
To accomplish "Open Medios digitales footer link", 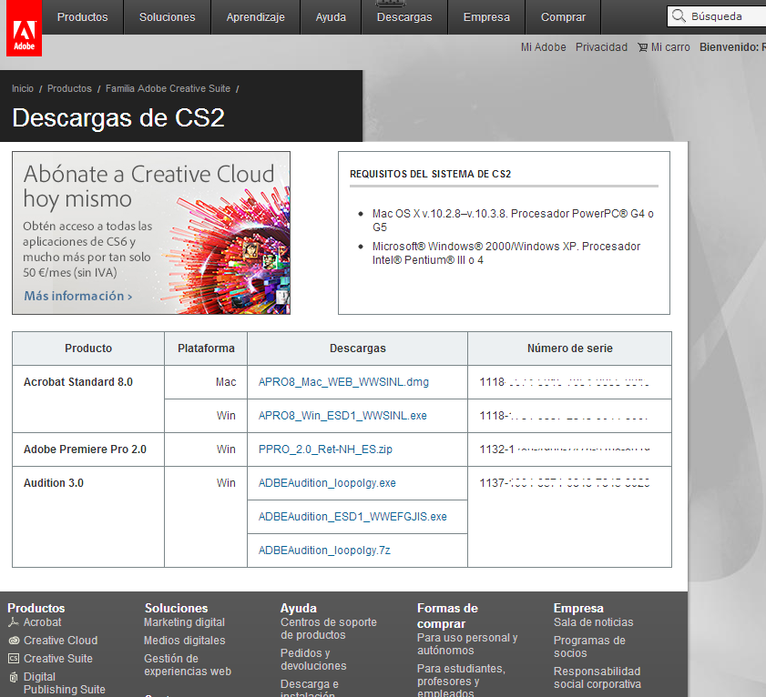I will pyautogui.click(x=185, y=641).
